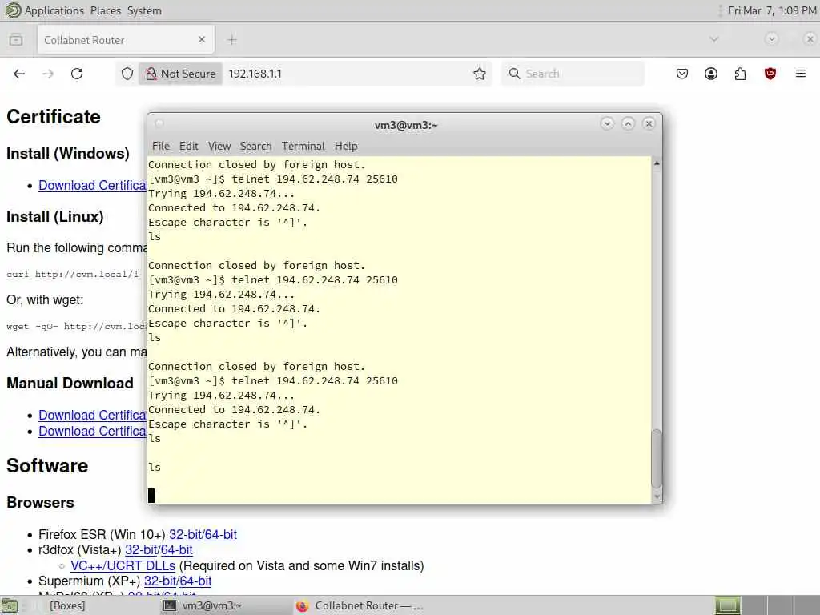Open the terminal View menu
This screenshot has width=820, height=615.
(x=219, y=146)
